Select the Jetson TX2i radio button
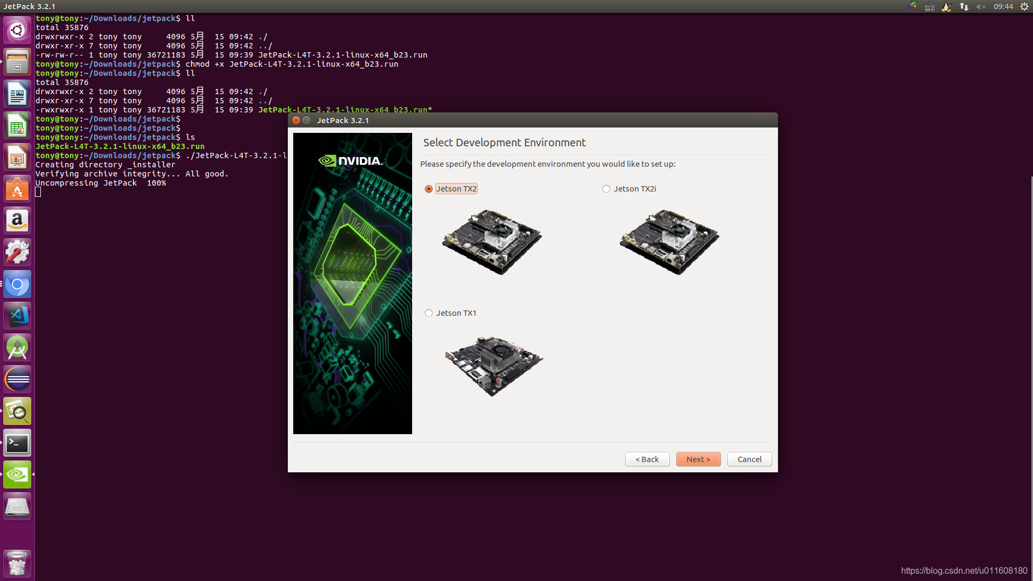Viewport: 1033px width, 581px height. click(606, 189)
